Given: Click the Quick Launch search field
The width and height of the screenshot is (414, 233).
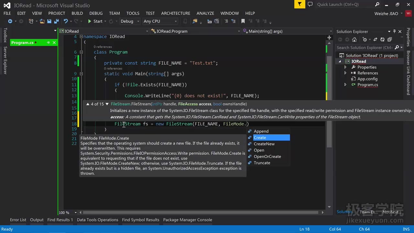Looking at the screenshot, I should click(x=344, y=5).
